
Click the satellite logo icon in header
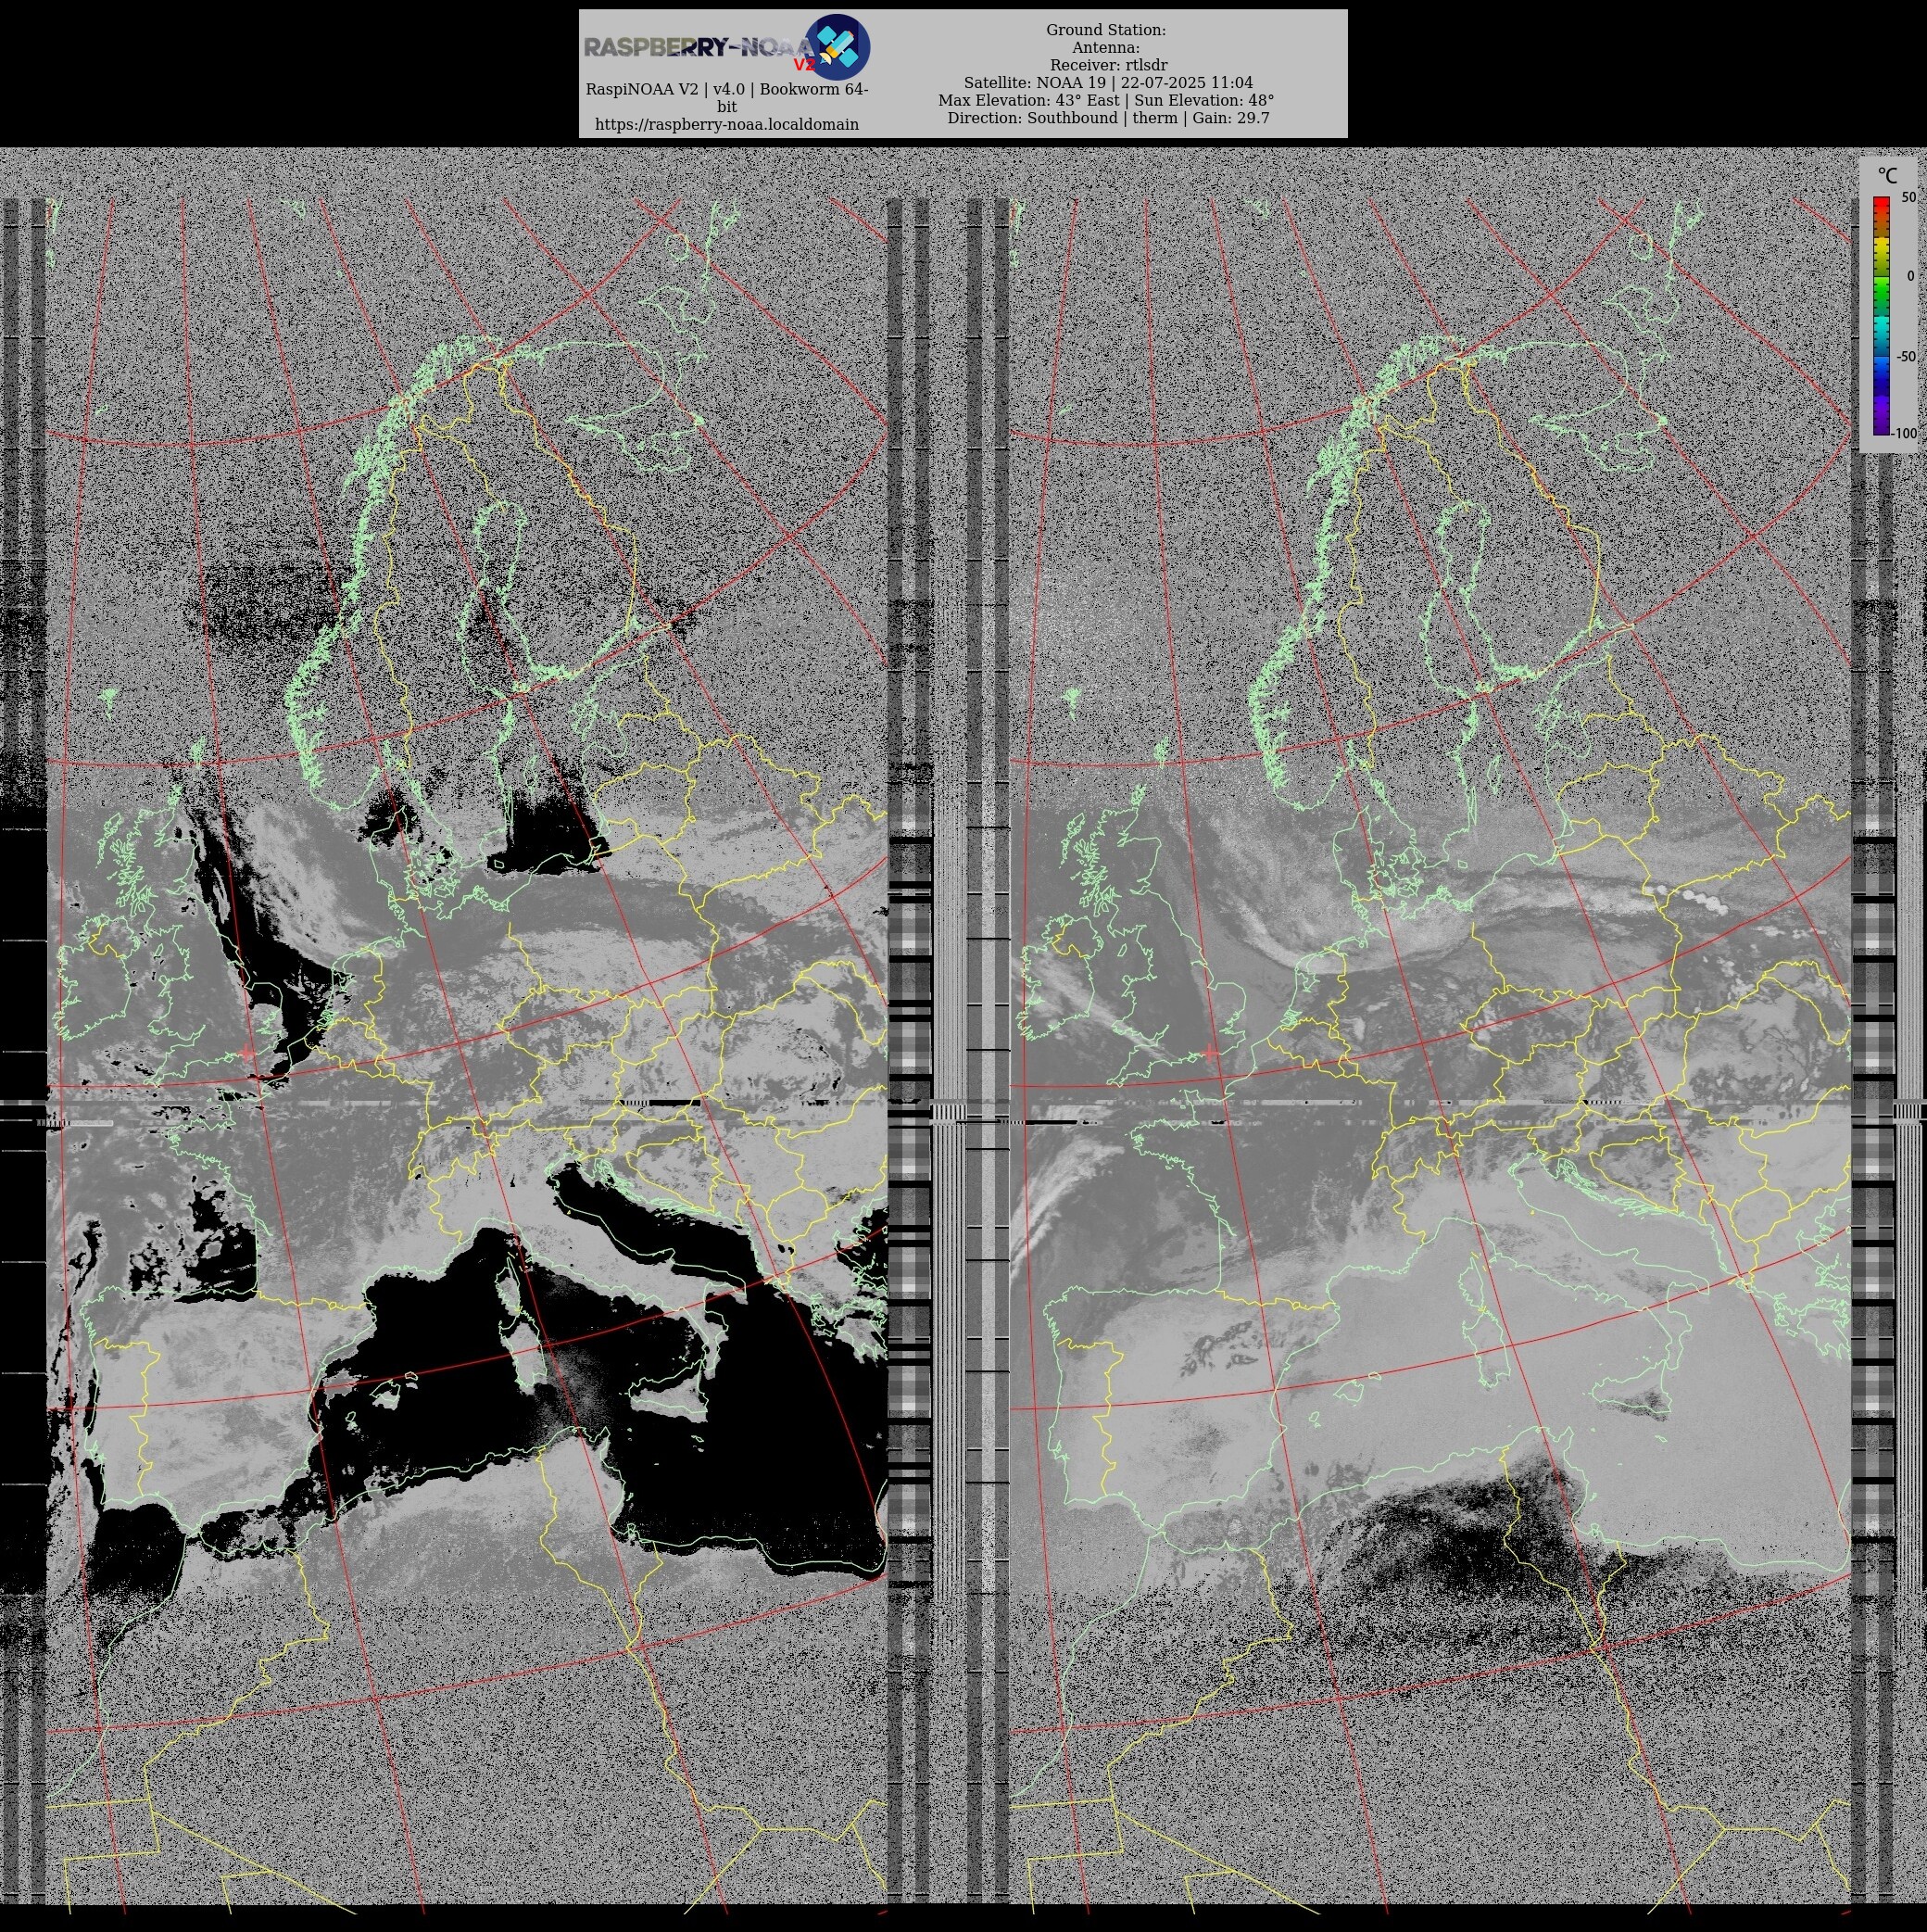tap(838, 46)
